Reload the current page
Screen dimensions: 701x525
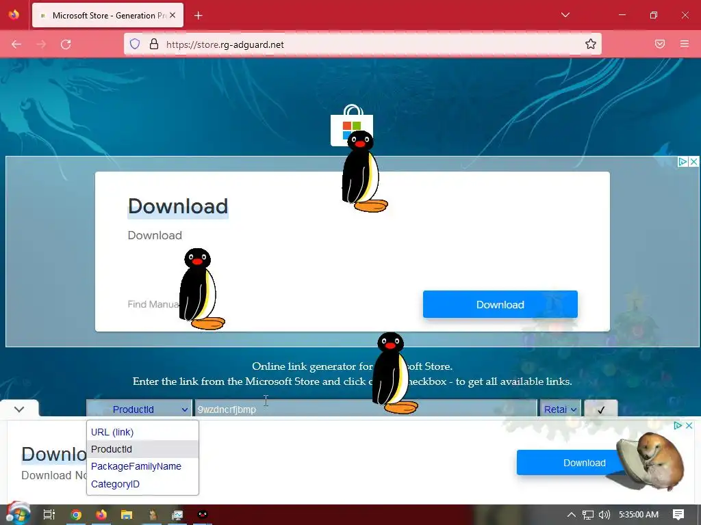point(66,44)
